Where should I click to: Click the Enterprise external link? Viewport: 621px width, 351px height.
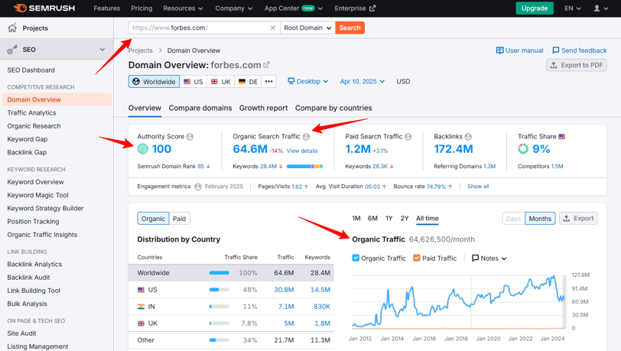[x=355, y=8]
